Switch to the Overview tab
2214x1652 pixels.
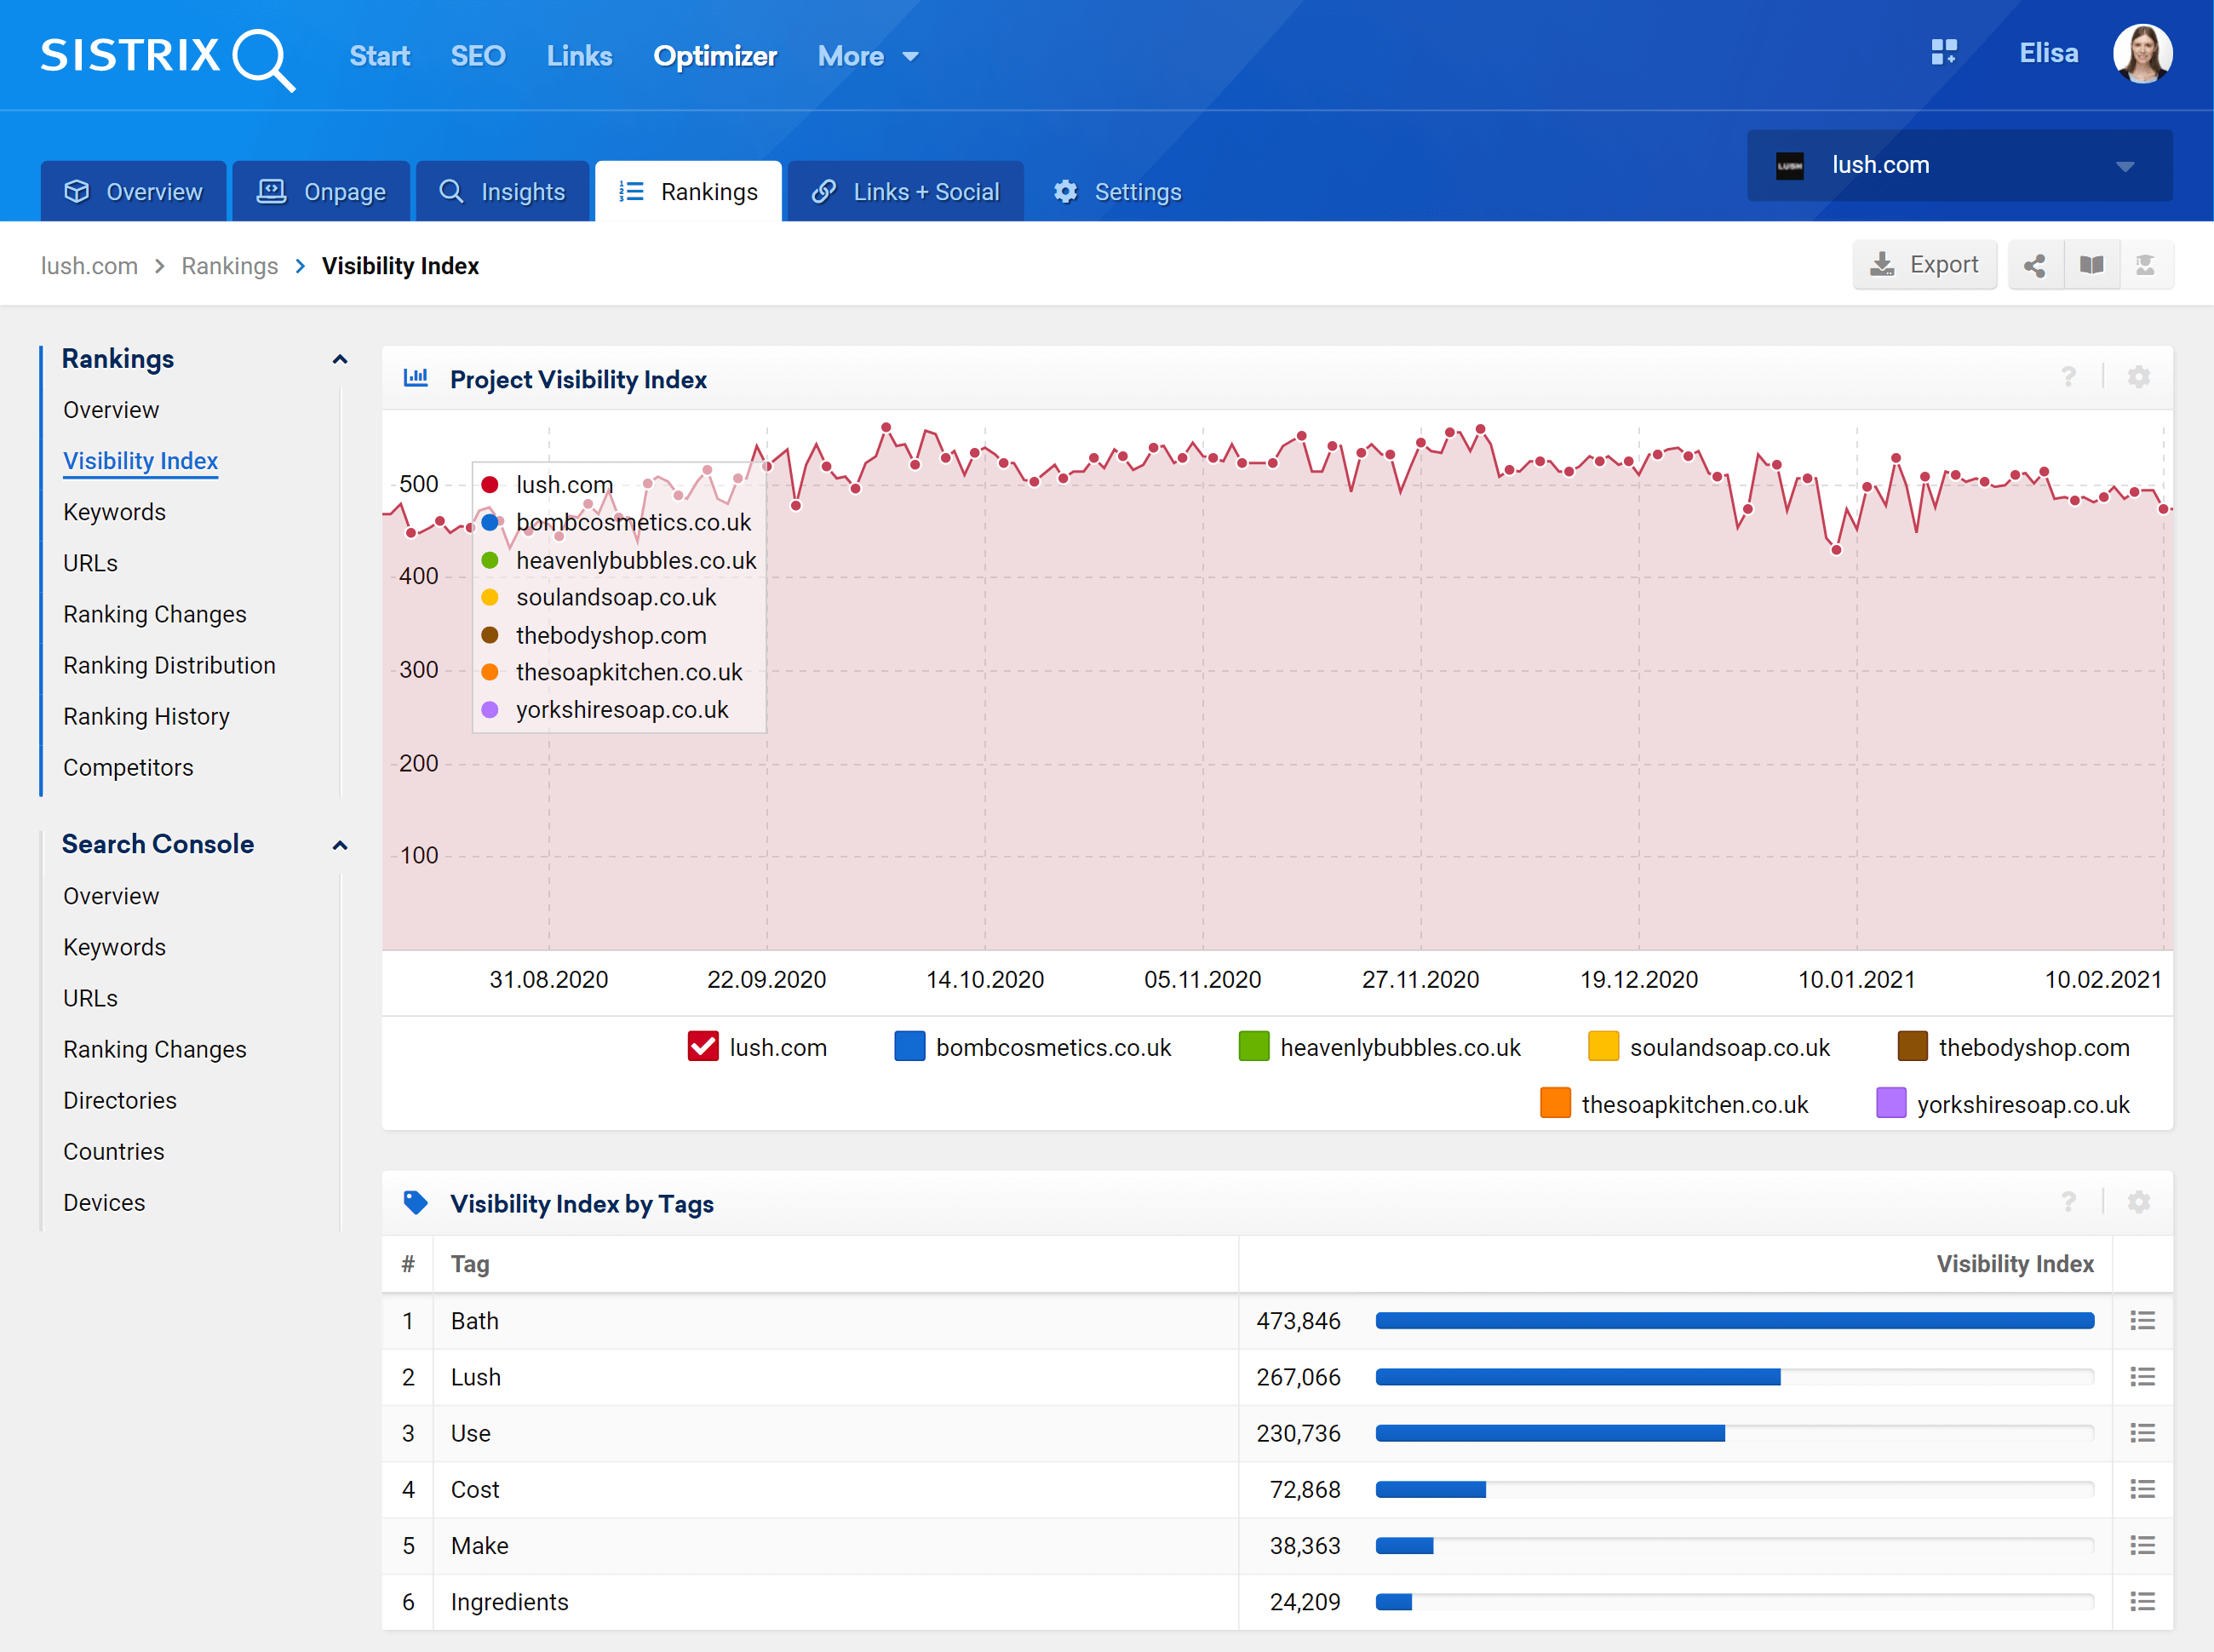pyautogui.click(x=133, y=191)
